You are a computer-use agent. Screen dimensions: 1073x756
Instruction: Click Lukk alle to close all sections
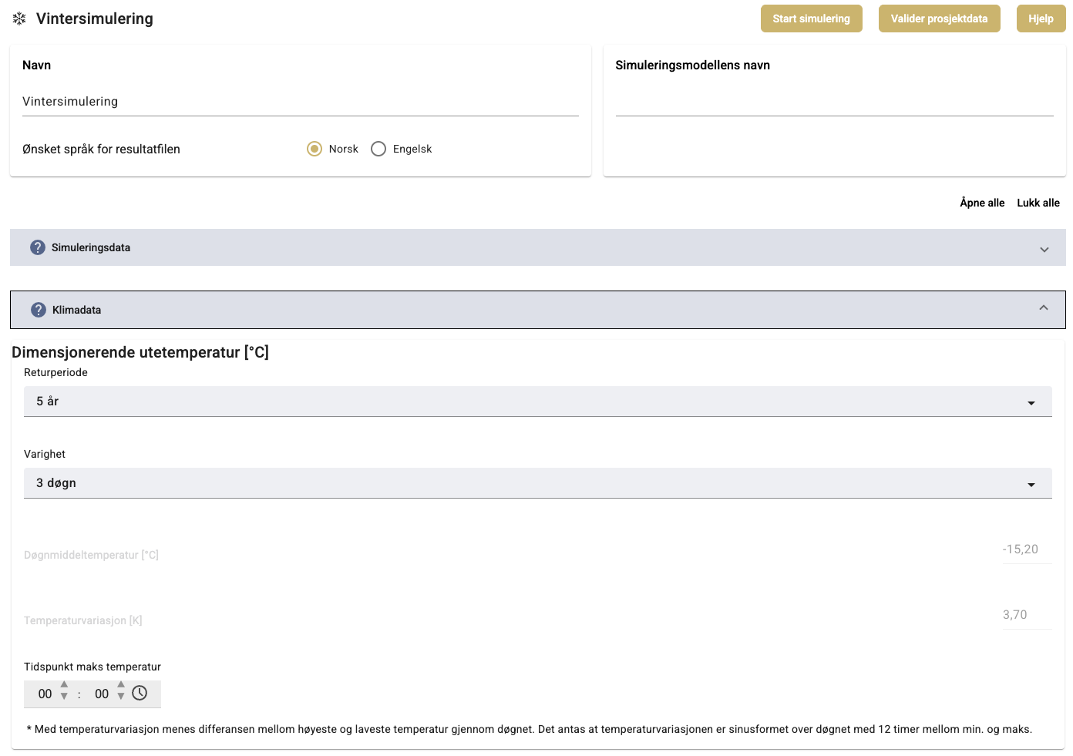[x=1038, y=203]
